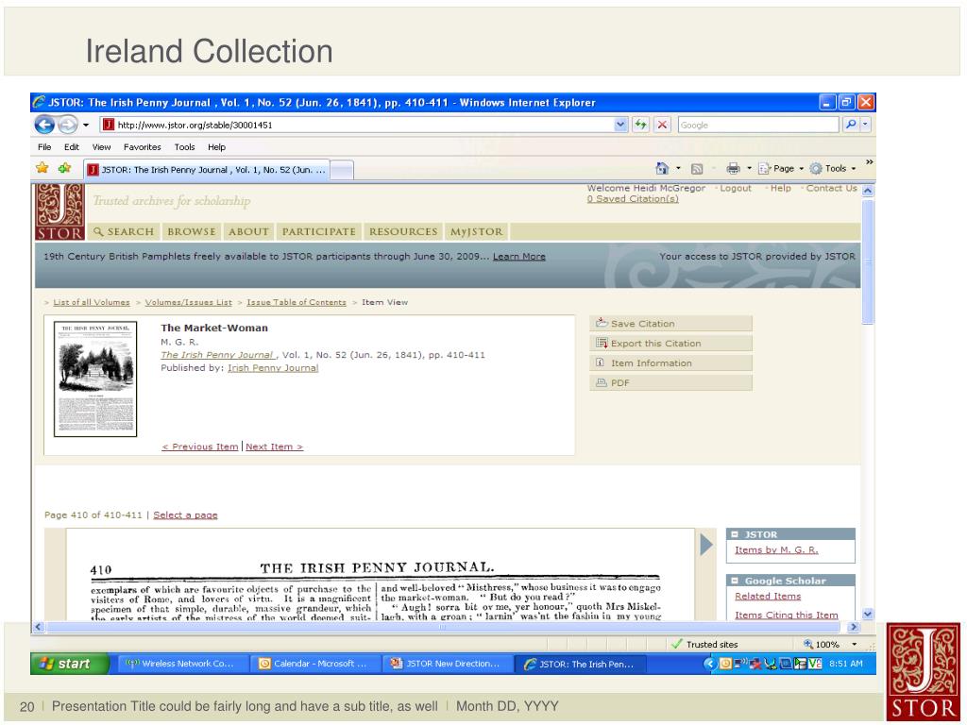Open the Edit menu
The width and height of the screenshot is (967, 725).
[72, 147]
